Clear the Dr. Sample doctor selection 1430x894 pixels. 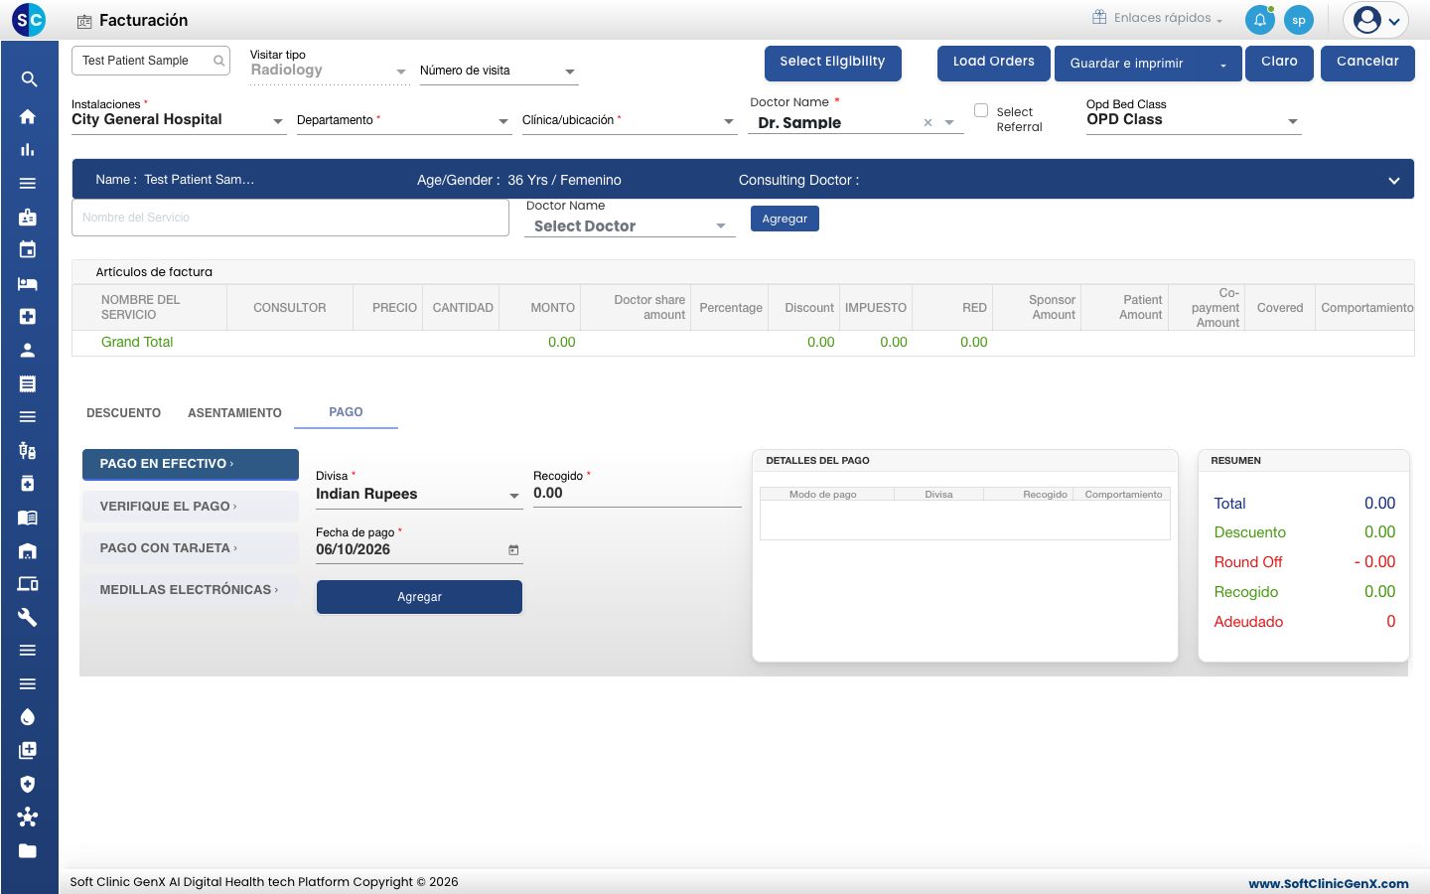click(928, 123)
